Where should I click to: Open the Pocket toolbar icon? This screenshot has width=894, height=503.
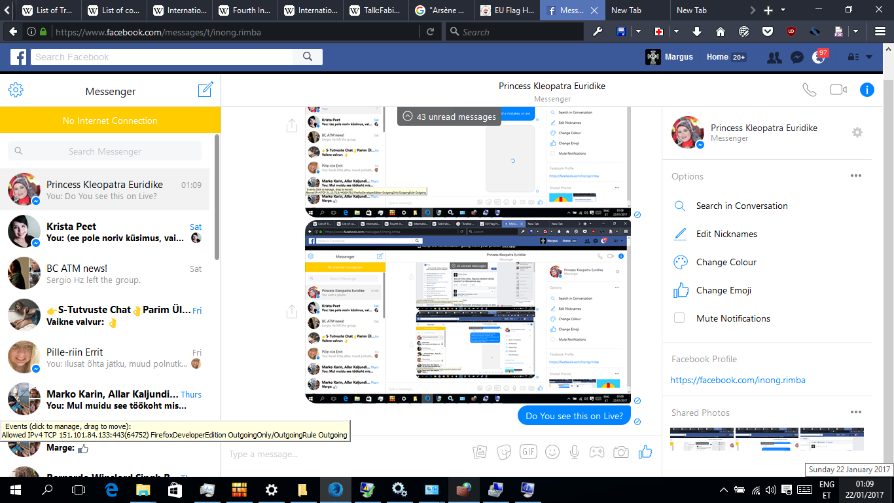(x=768, y=31)
